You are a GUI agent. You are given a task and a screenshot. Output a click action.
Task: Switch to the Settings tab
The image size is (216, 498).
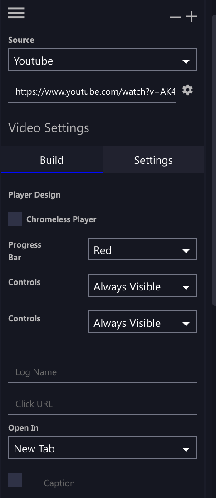pyautogui.click(x=153, y=159)
